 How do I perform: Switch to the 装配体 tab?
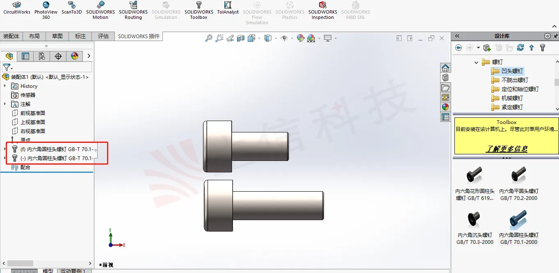point(11,36)
